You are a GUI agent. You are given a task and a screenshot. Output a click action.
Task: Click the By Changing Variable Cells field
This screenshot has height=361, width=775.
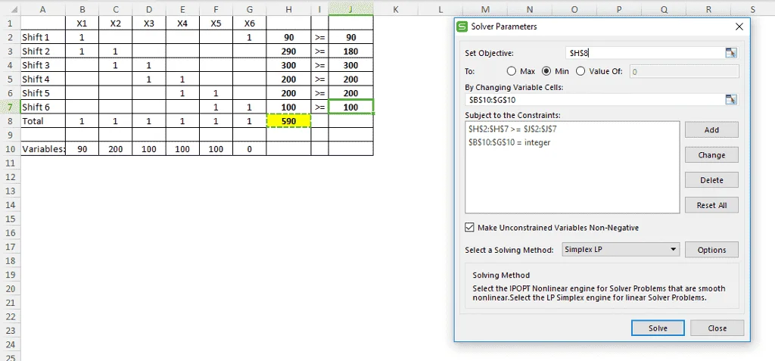(595, 100)
